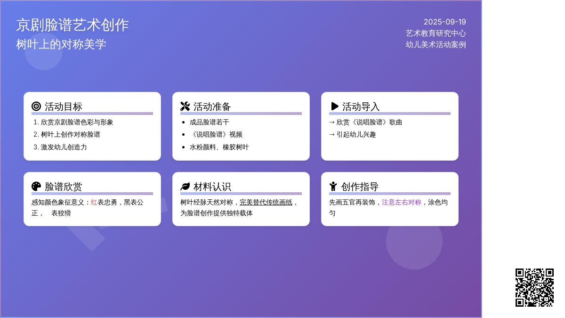Click the 活动准备 card heading
The height and width of the screenshot is (318, 565).
pos(212,106)
